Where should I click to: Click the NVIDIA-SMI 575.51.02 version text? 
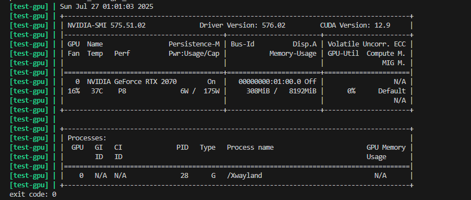click(x=107, y=25)
